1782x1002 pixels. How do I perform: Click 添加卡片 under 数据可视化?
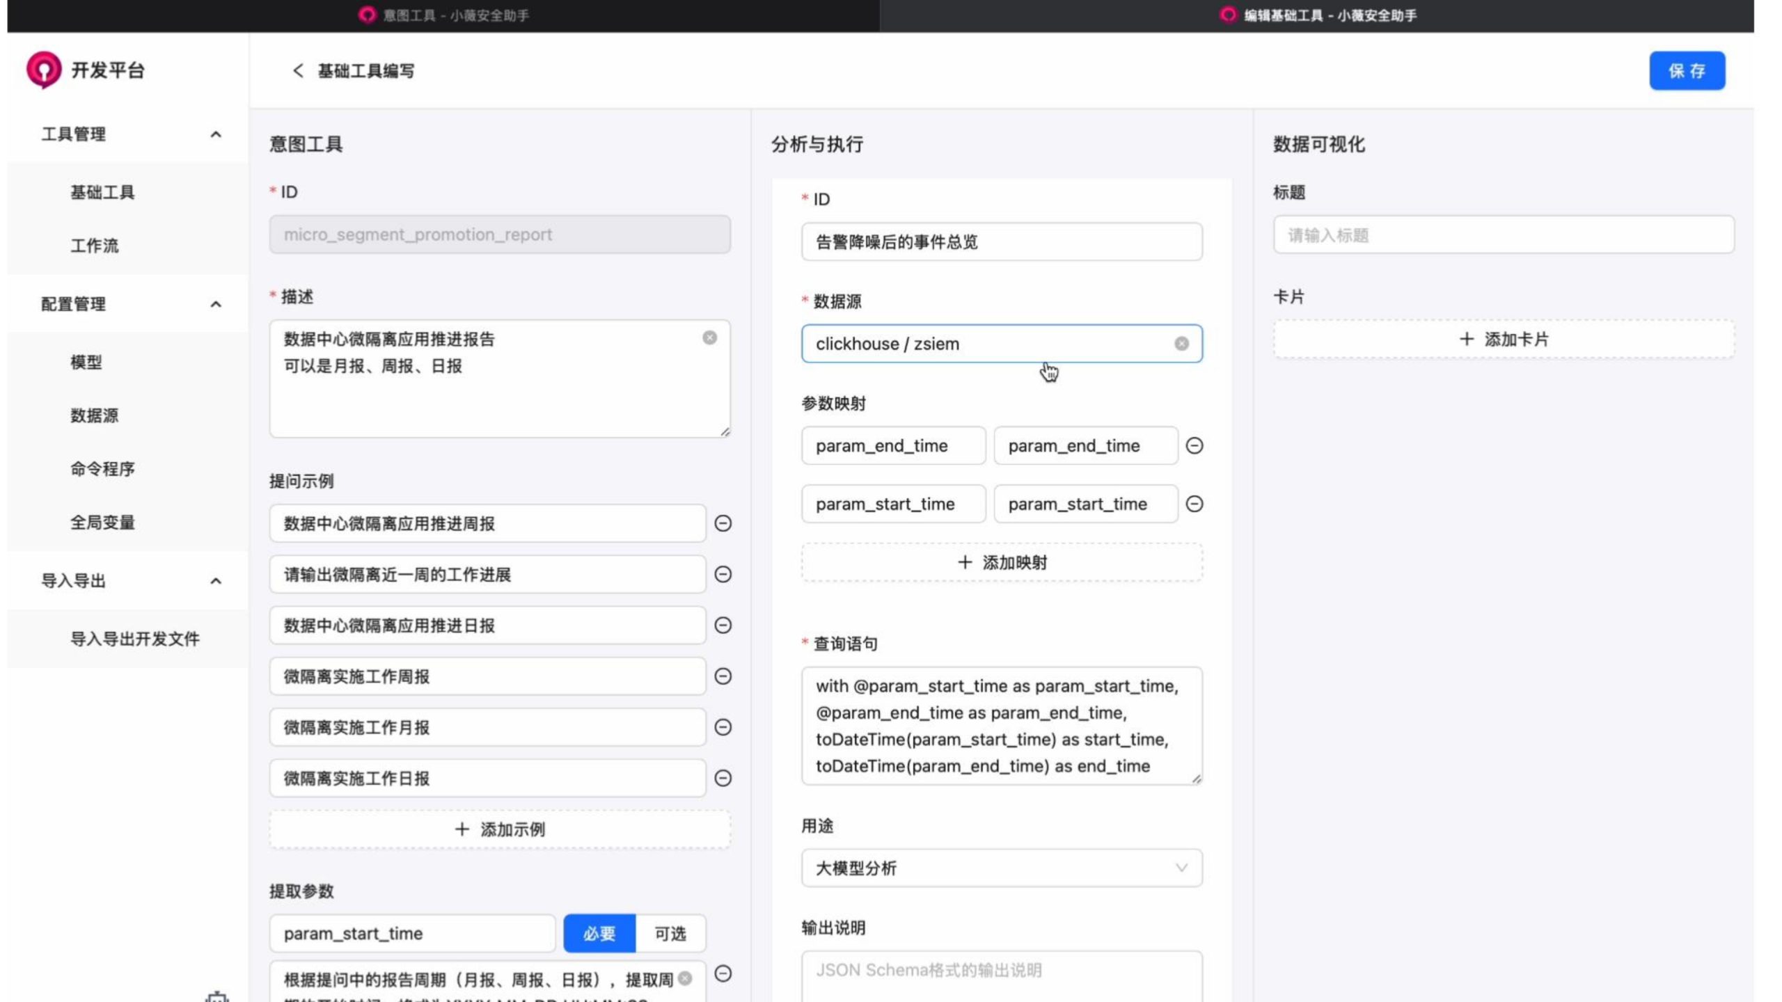1504,340
